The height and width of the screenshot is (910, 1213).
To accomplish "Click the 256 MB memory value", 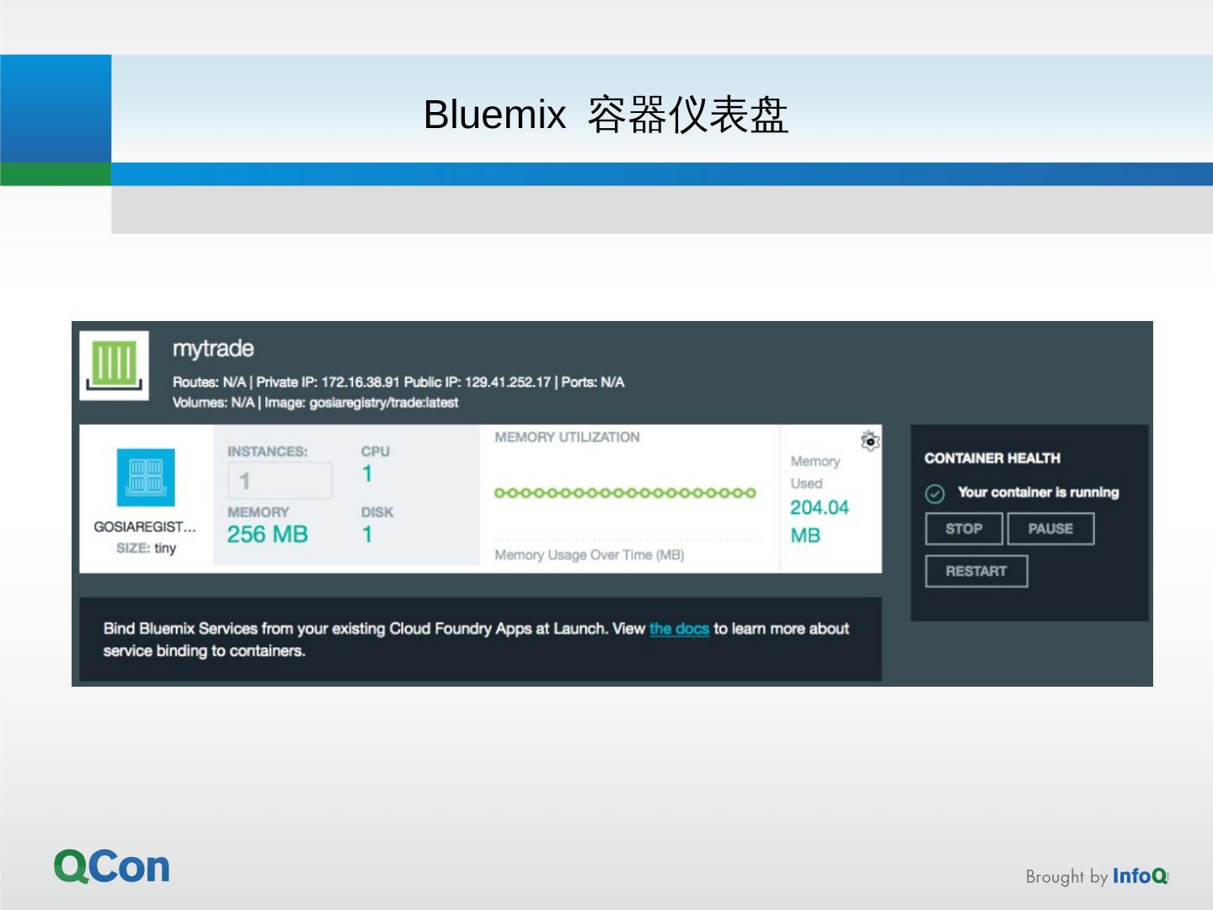I will (268, 534).
